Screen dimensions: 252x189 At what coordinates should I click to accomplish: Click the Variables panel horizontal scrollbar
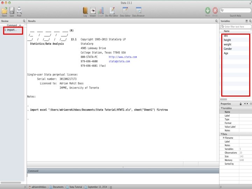click(224, 99)
